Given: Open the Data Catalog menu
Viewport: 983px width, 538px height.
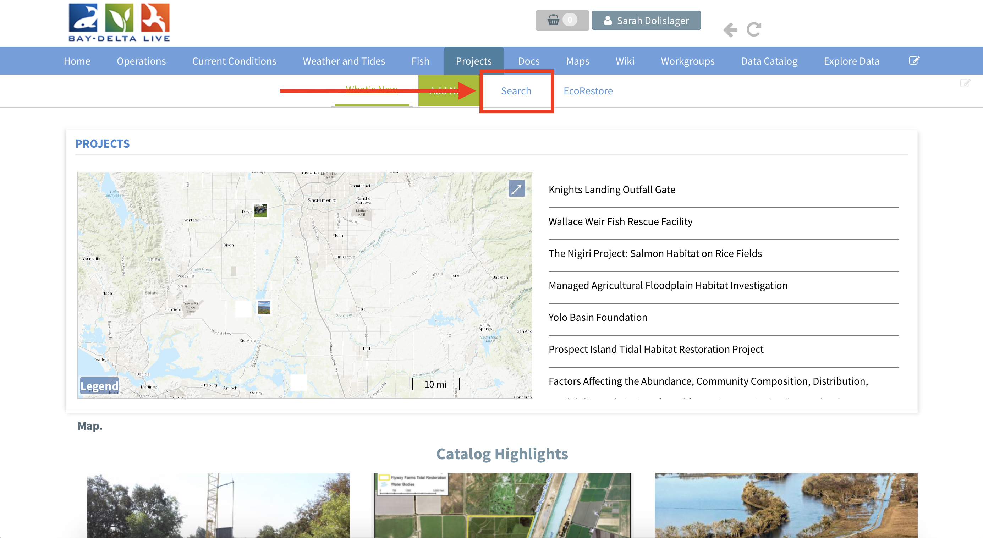Looking at the screenshot, I should click(x=769, y=61).
